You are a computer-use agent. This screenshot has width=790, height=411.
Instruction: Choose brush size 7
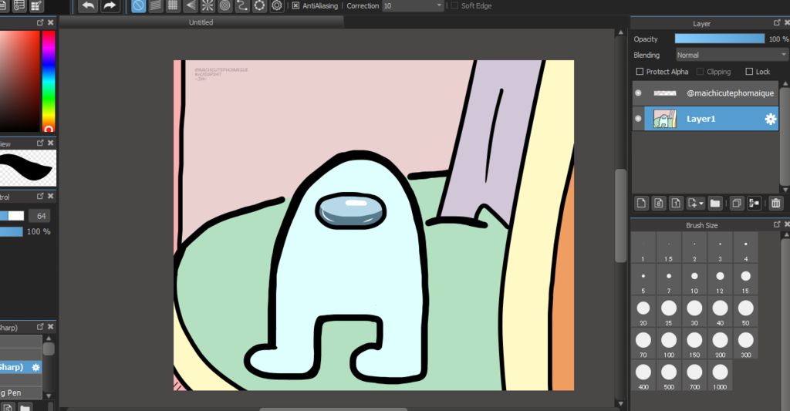pos(669,280)
